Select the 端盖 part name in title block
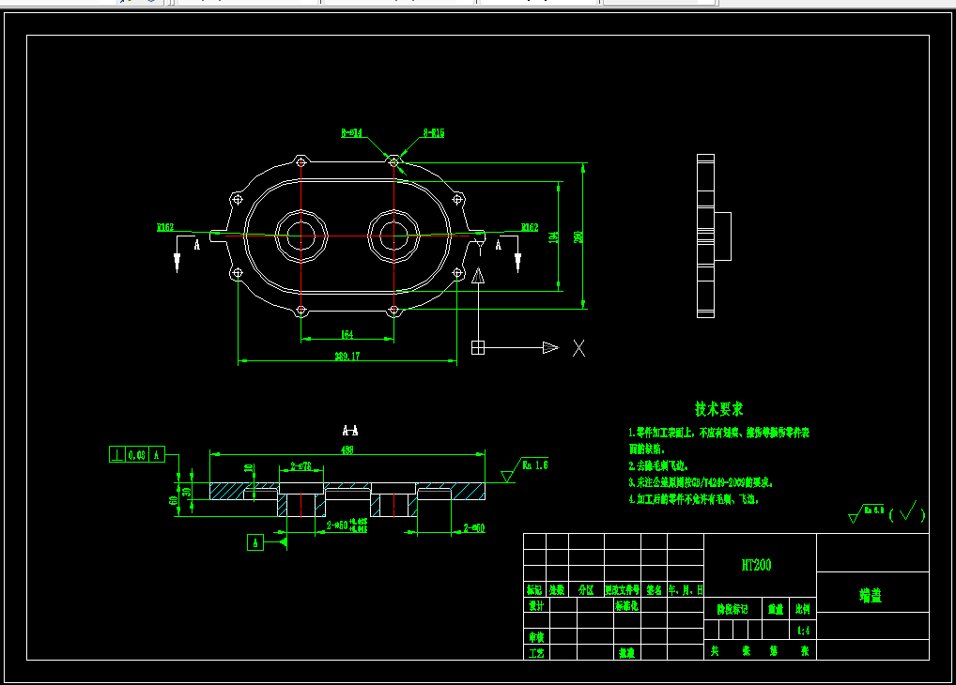 point(871,596)
